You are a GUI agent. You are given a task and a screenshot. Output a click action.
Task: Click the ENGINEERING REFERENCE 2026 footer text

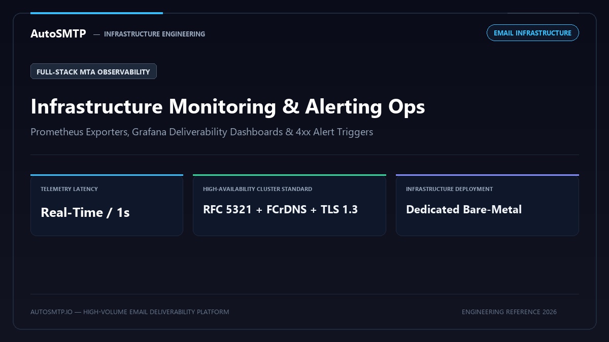[509, 312]
